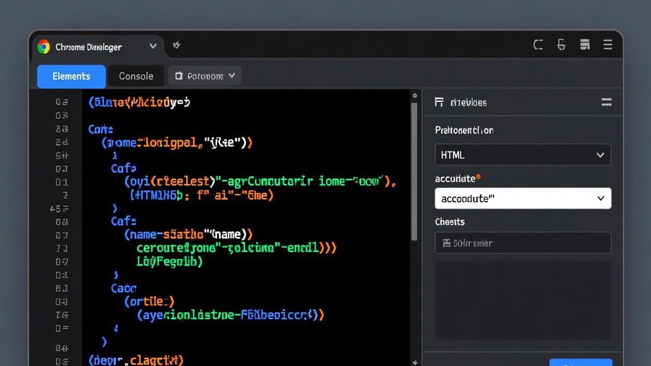The height and width of the screenshot is (366, 651).
Task: Click the pin icon beside the title dropdown
Action: click(176, 45)
